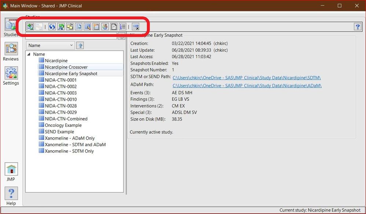Click the blue document snapshot toolbar icon
The width and height of the screenshot is (366, 214).
click(x=78, y=27)
